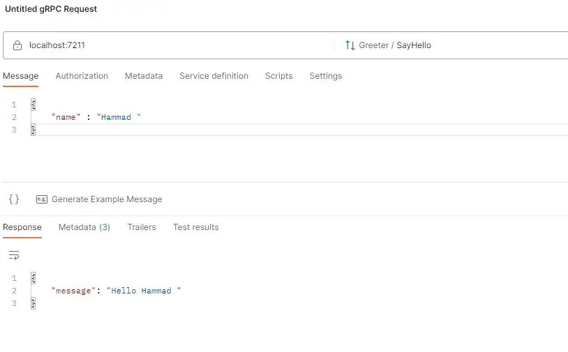
Task: Open the Scripts tab
Action: [x=278, y=76]
